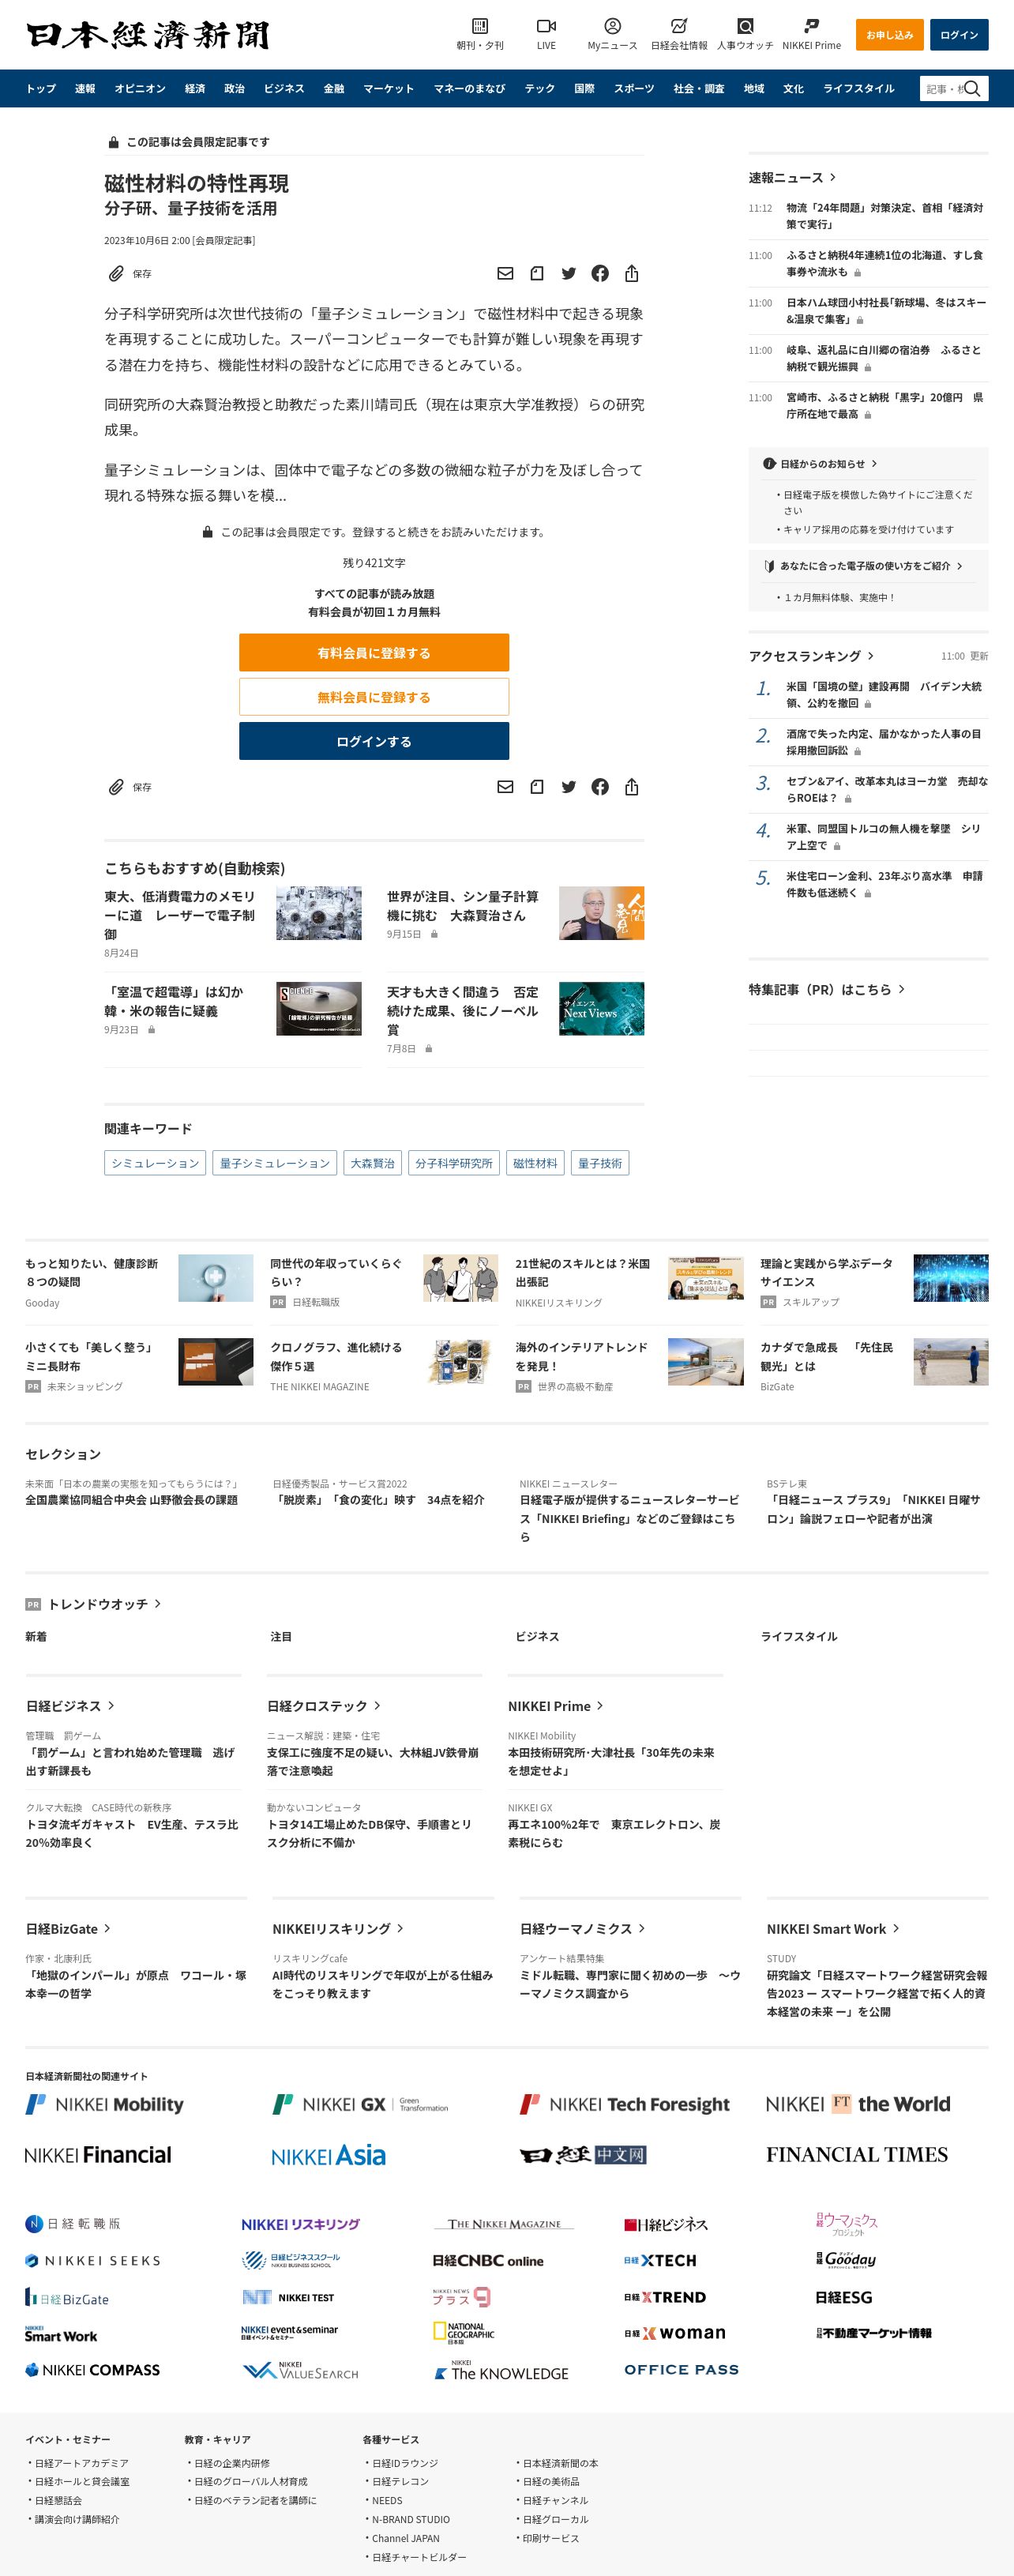Expand 日経からのお知らせ chevron
1014x2576 pixels.
click(x=874, y=463)
